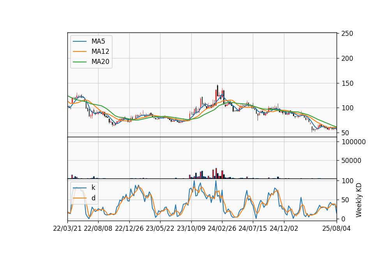Click the date label 24/12/02
Image resolution: width=374 pixels, height=269 pixels.
(284, 228)
